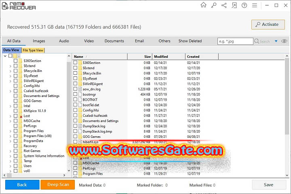The width and height of the screenshot is (291, 194).
Task: Open the search filter dropdown arrow
Action: 276,41
